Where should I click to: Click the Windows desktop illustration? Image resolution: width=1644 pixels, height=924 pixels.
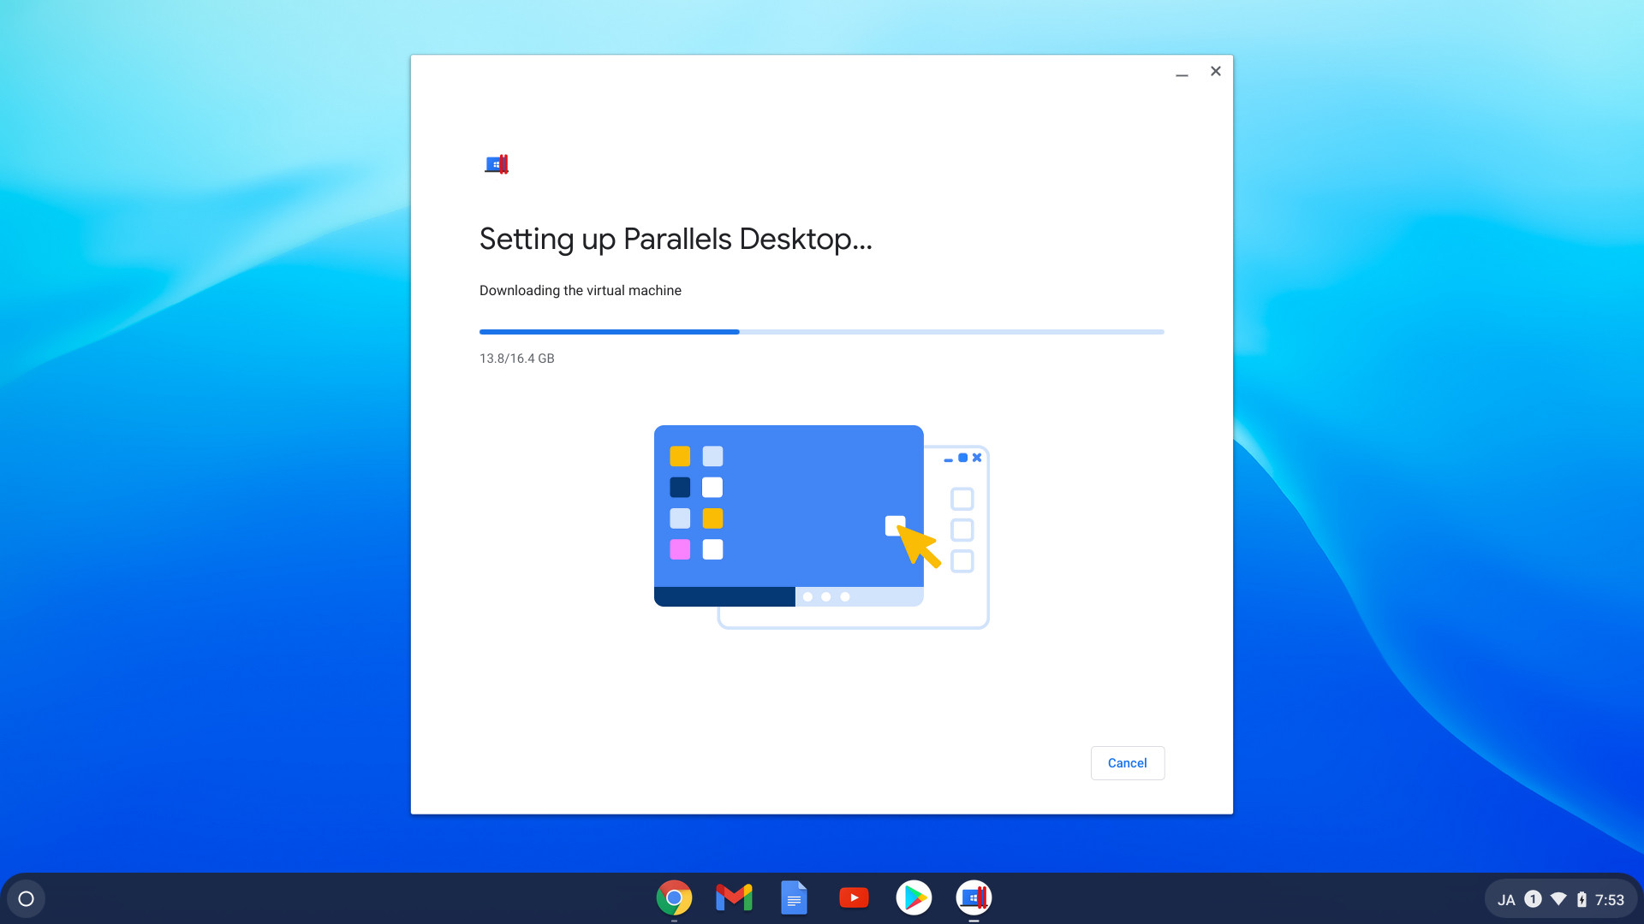click(821, 527)
